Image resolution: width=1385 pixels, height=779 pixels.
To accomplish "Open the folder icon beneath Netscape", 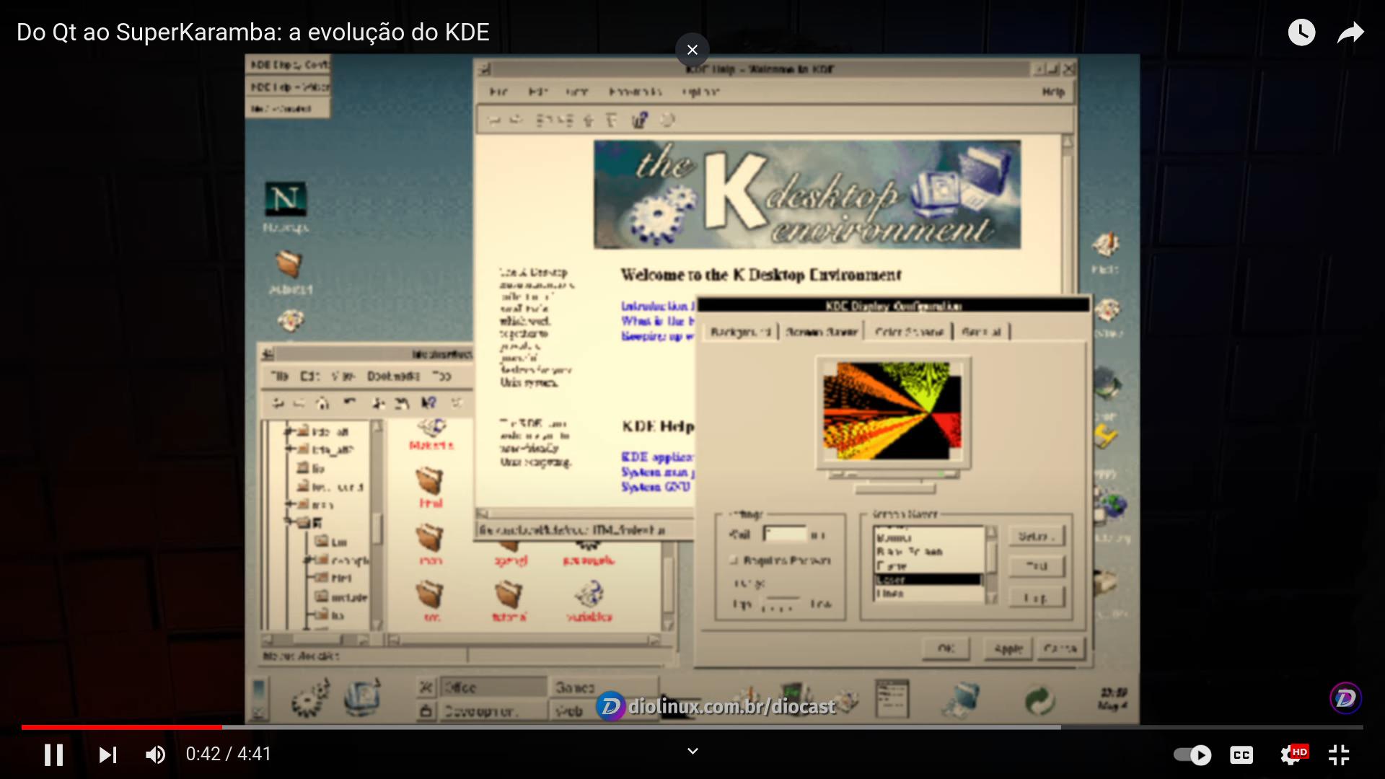I will click(289, 264).
